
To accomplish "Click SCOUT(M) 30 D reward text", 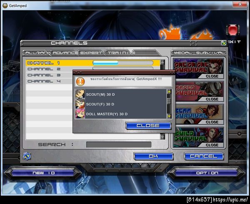I will coord(100,94).
